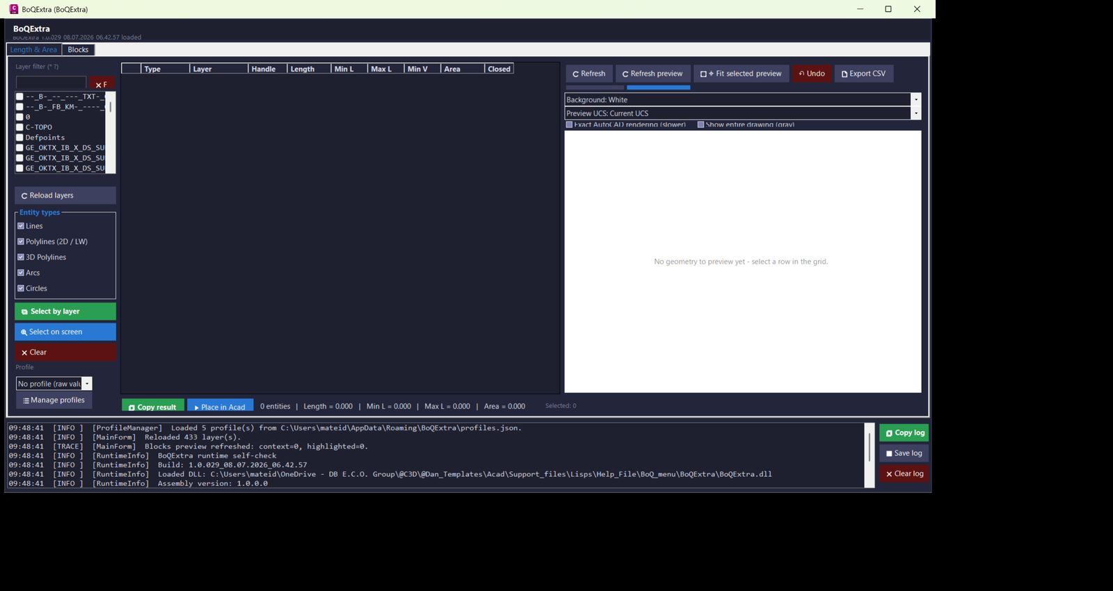Click the 'Selected: 0' status text
The width and height of the screenshot is (1113, 591).
click(561, 405)
